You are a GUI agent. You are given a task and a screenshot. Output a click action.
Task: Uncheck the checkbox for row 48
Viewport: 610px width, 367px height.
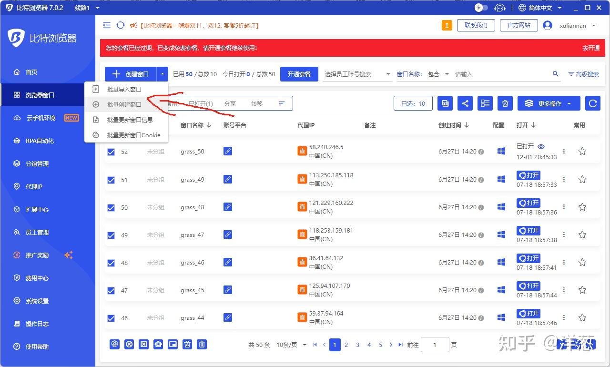pyautogui.click(x=111, y=263)
